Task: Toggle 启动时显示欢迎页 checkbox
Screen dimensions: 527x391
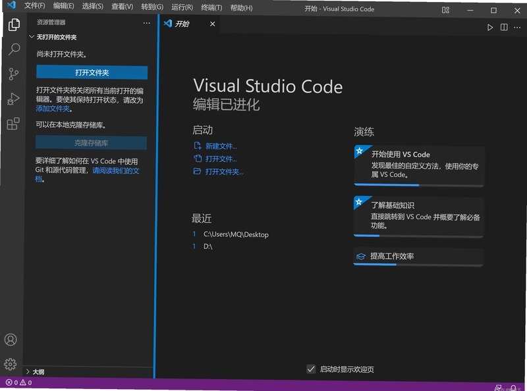Action: (311, 369)
